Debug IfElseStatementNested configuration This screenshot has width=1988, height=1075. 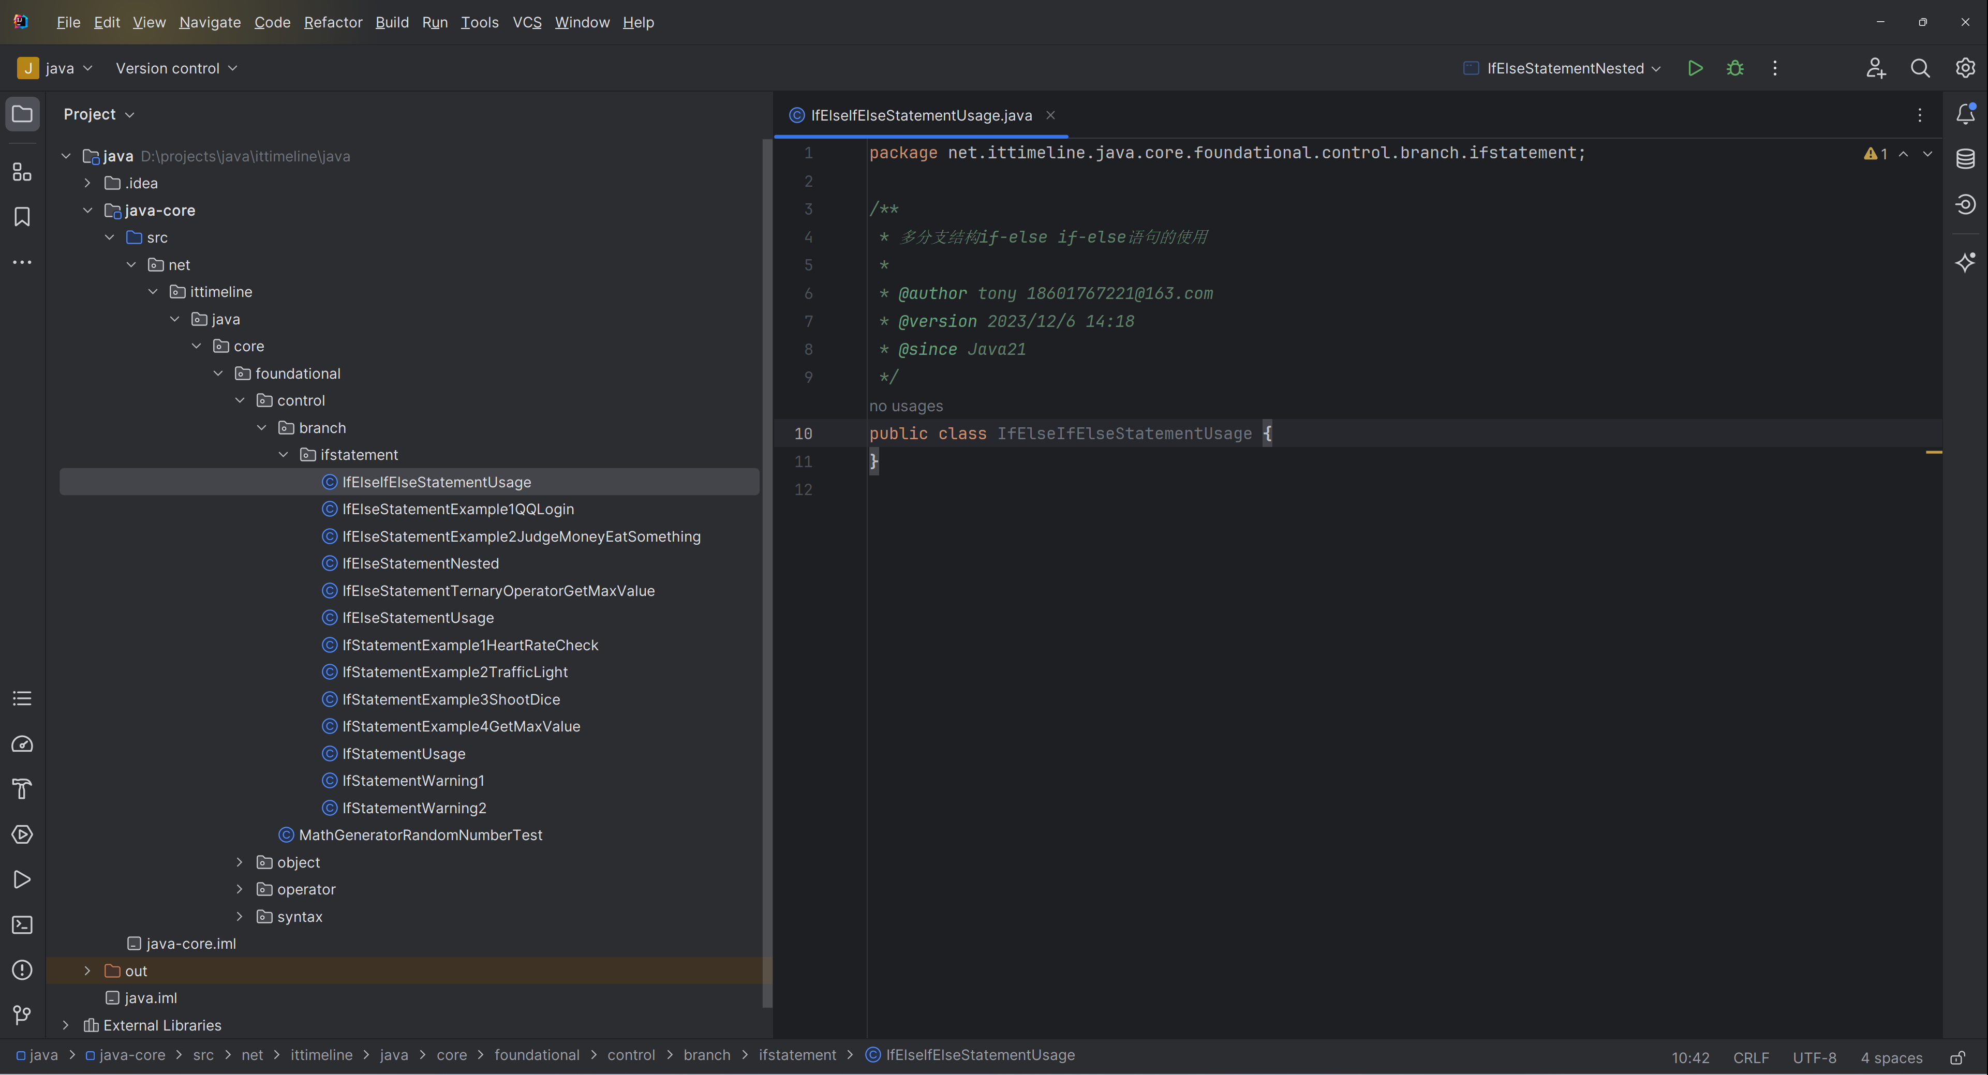click(x=1735, y=68)
